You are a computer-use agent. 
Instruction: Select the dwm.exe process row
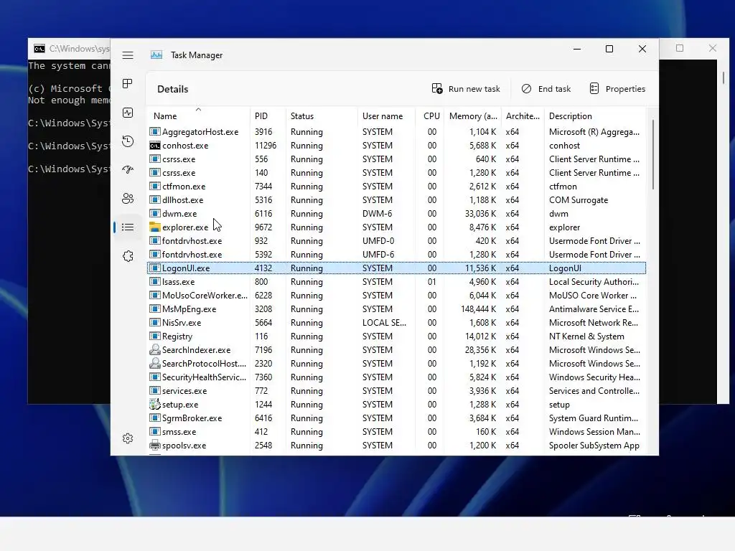396,214
